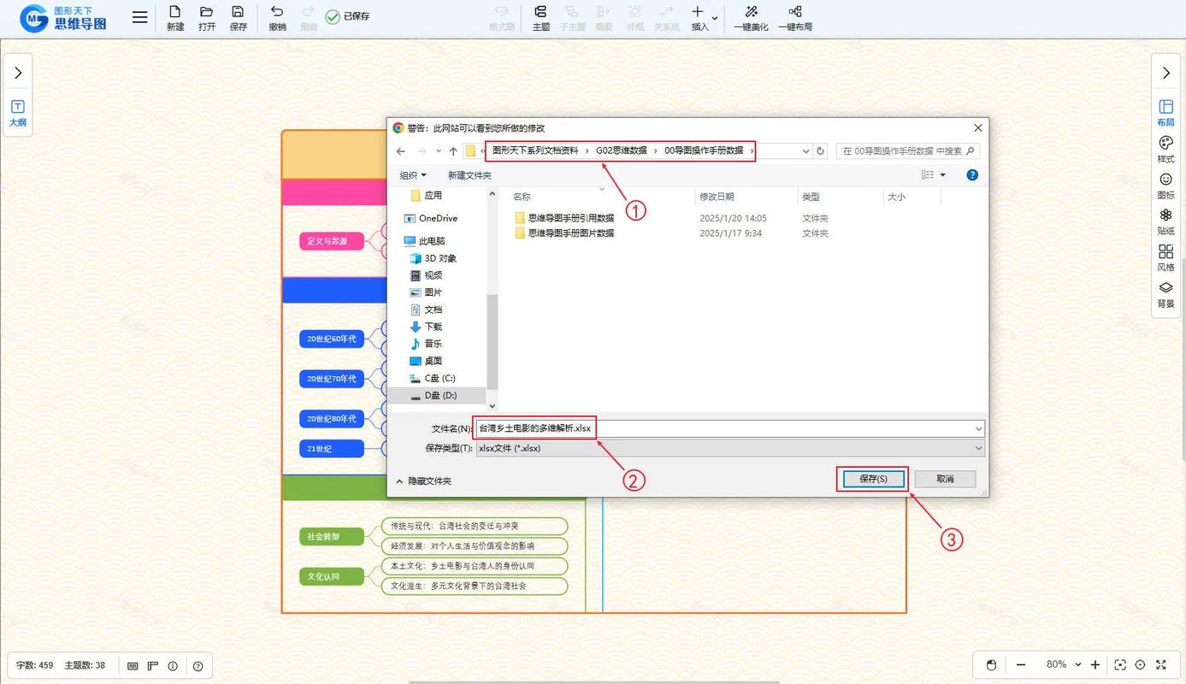The image size is (1186, 684).
Task: Apply one-click beautify 一键美化
Action: point(750,17)
